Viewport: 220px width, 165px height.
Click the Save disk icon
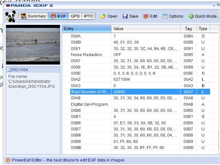(x=125, y=16)
